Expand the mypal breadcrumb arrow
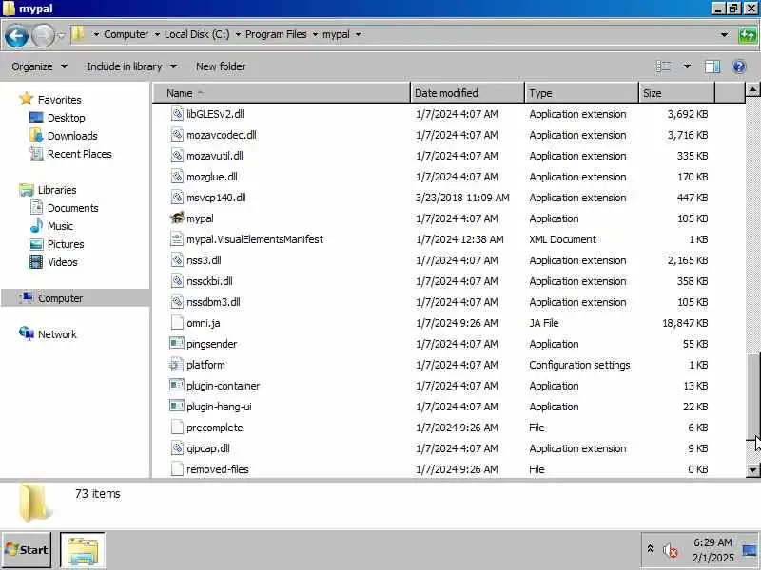The width and height of the screenshot is (761, 570). [x=359, y=34]
